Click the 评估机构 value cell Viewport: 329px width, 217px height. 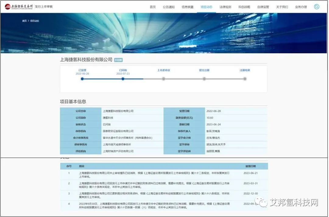133,151
